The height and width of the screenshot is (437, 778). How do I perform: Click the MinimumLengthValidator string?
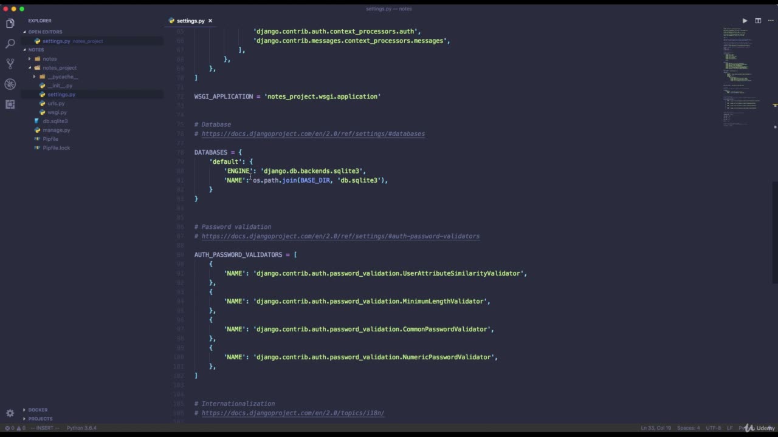tap(370, 301)
